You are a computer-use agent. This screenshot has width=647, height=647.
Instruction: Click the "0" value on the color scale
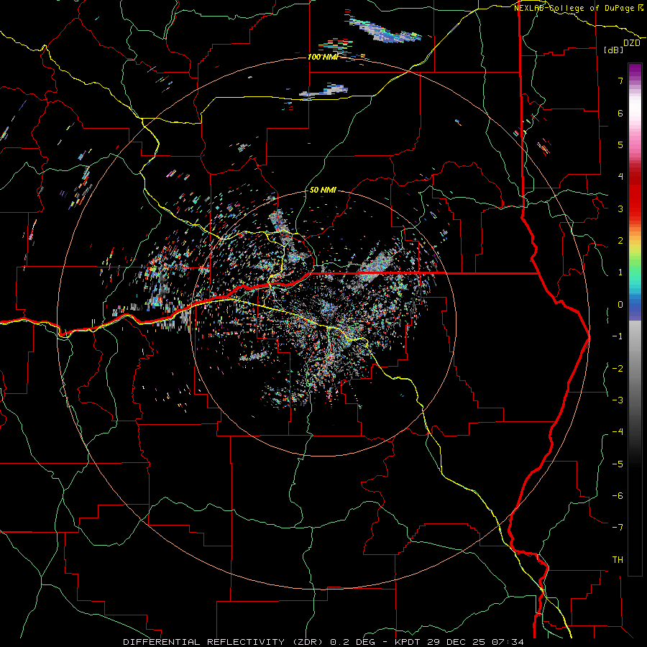[x=620, y=305]
